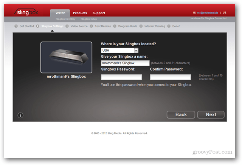Select the Get Started step
Image resolution: width=242 pixels, height=165 pixels.
pos(26,26)
